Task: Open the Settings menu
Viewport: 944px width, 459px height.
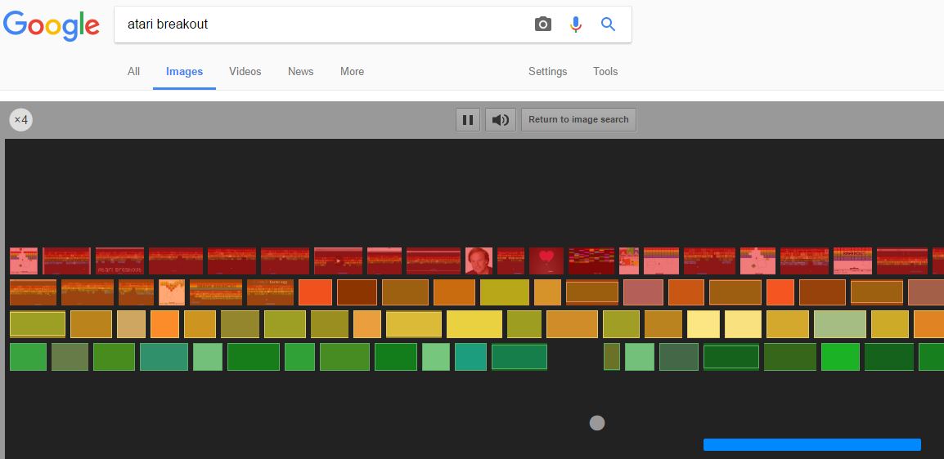Action: pos(548,72)
